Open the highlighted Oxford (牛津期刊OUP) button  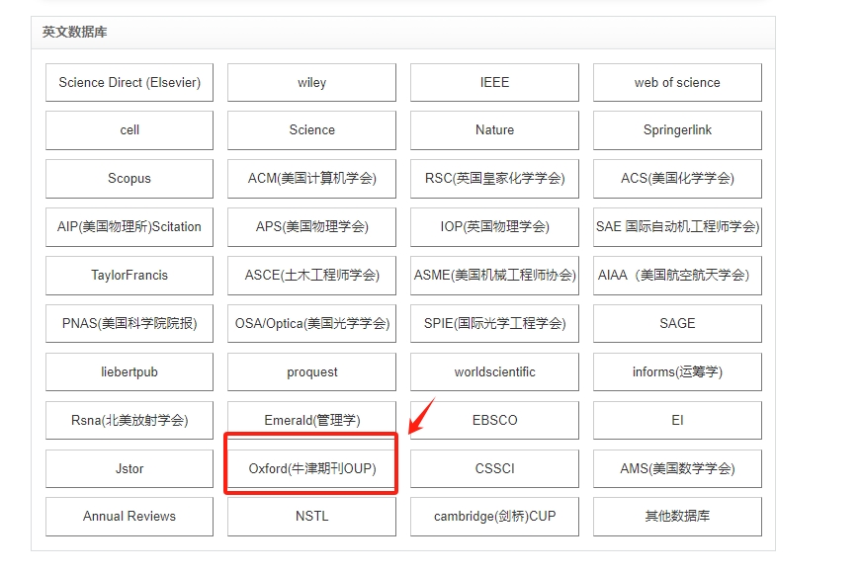[311, 468]
